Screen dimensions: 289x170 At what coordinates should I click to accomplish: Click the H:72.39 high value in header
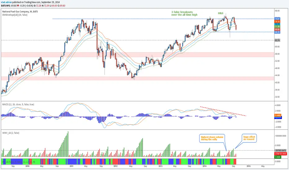tap(46, 6)
